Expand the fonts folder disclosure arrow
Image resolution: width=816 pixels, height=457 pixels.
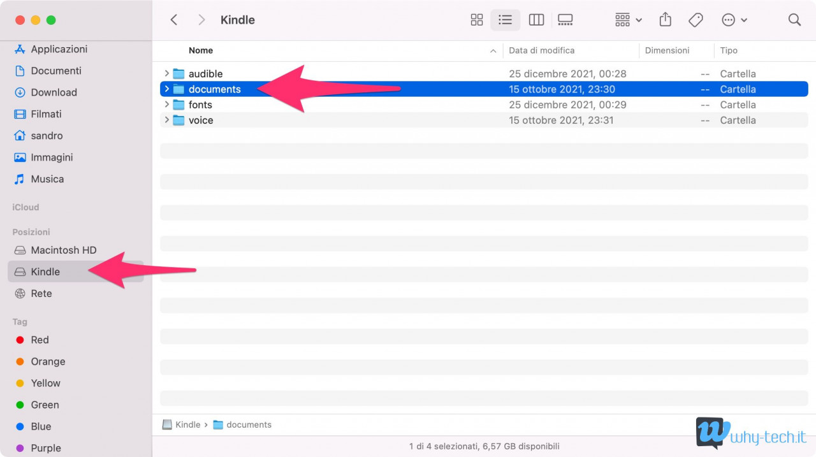(x=166, y=105)
